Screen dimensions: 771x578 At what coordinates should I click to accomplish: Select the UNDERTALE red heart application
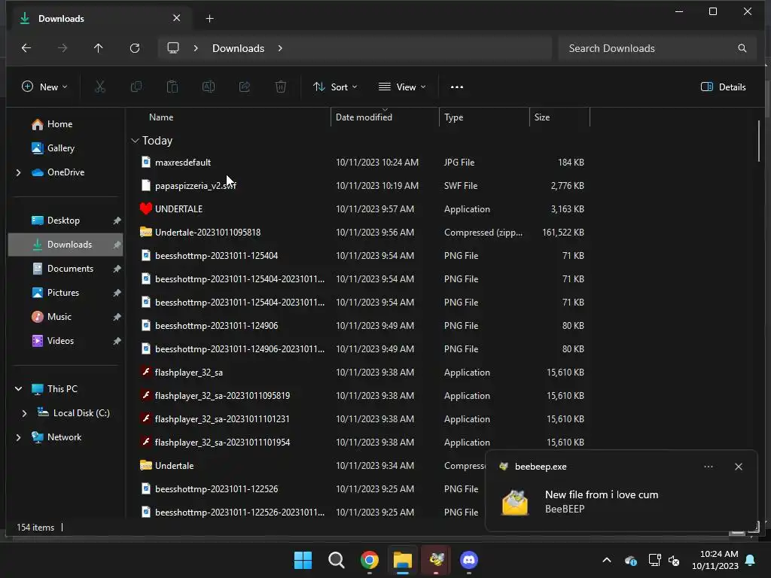pos(178,209)
